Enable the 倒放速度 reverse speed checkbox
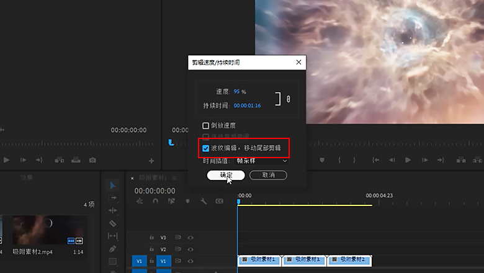This screenshot has width=484, height=273. (206, 126)
